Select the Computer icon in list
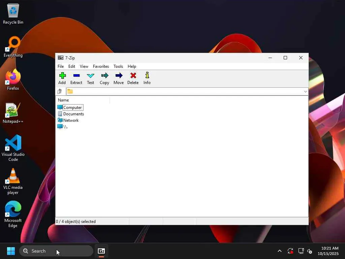This screenshot has height=259, width=345. click(x=60, y=107)
